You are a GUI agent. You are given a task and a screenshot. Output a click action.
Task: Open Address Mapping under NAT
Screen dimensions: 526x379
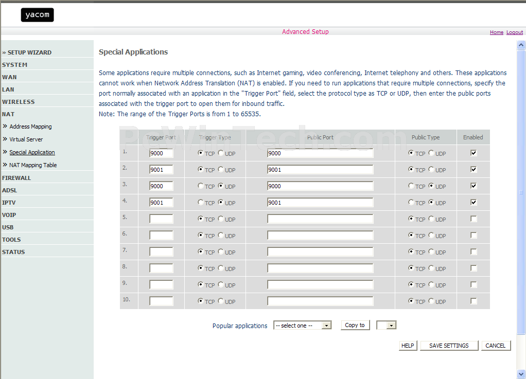[x=30, y=127]
